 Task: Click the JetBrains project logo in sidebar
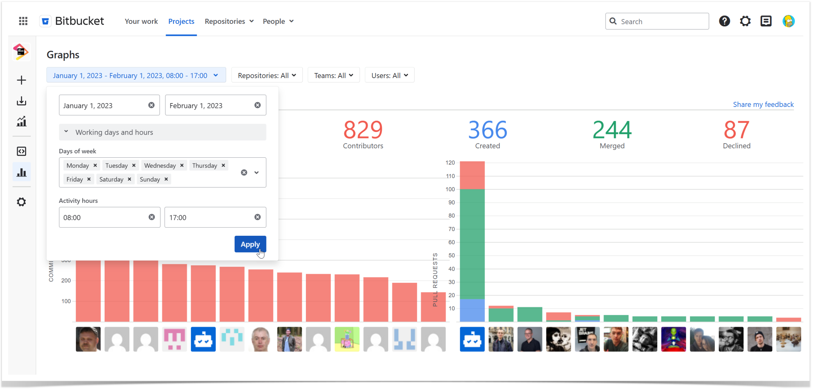21,52
